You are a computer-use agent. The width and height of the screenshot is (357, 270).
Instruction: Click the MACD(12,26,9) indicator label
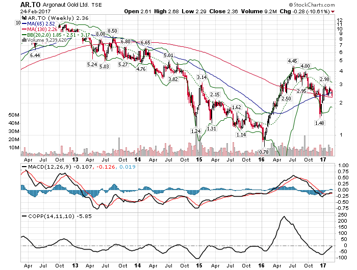(49, 167)
